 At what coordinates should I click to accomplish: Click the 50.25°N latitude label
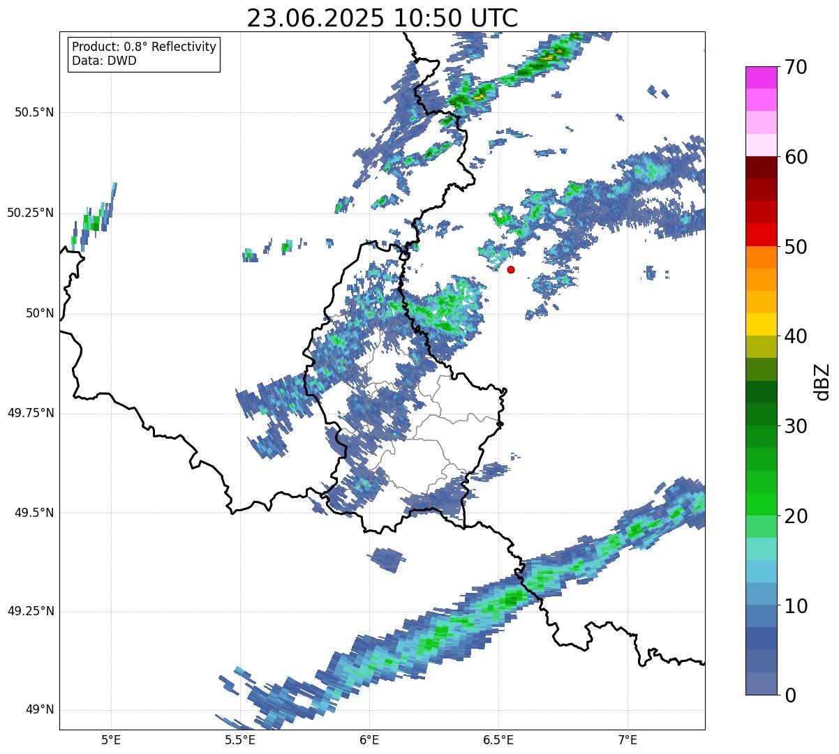(31, 213)
